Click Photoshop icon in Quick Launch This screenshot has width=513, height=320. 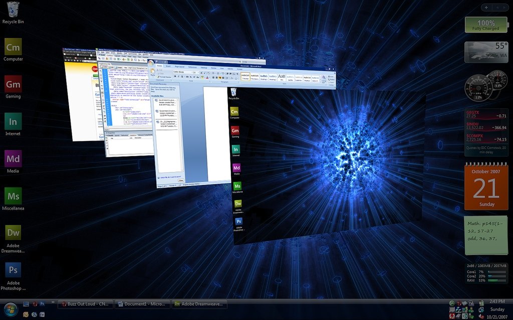[x=42, y=303]
